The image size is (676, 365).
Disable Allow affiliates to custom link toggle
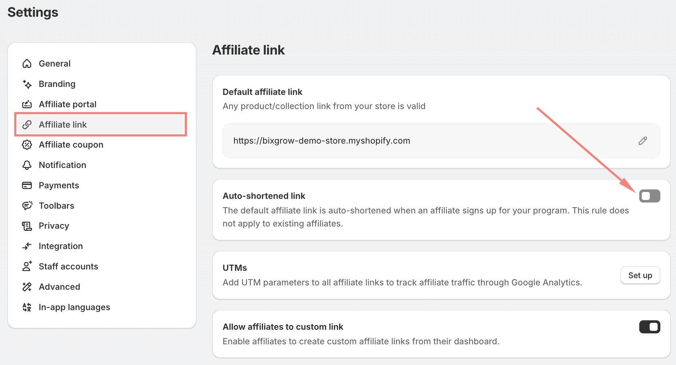[x=649, y=327]
